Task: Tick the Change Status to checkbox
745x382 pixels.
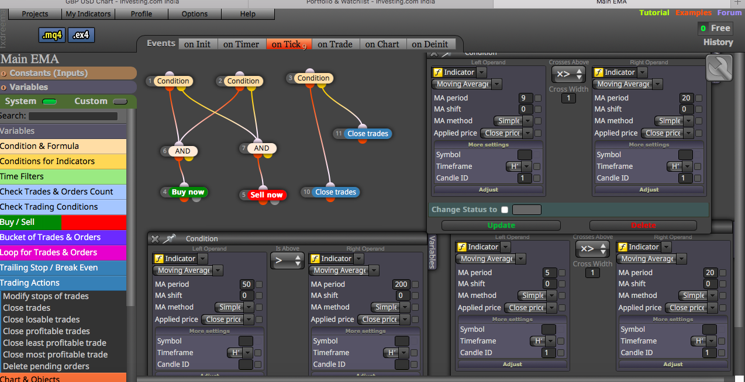Action: (x=505, y=210)
